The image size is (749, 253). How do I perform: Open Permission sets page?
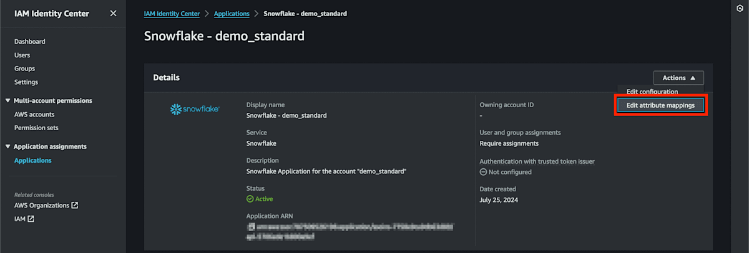pyautogui.click(x=36, y=128)
